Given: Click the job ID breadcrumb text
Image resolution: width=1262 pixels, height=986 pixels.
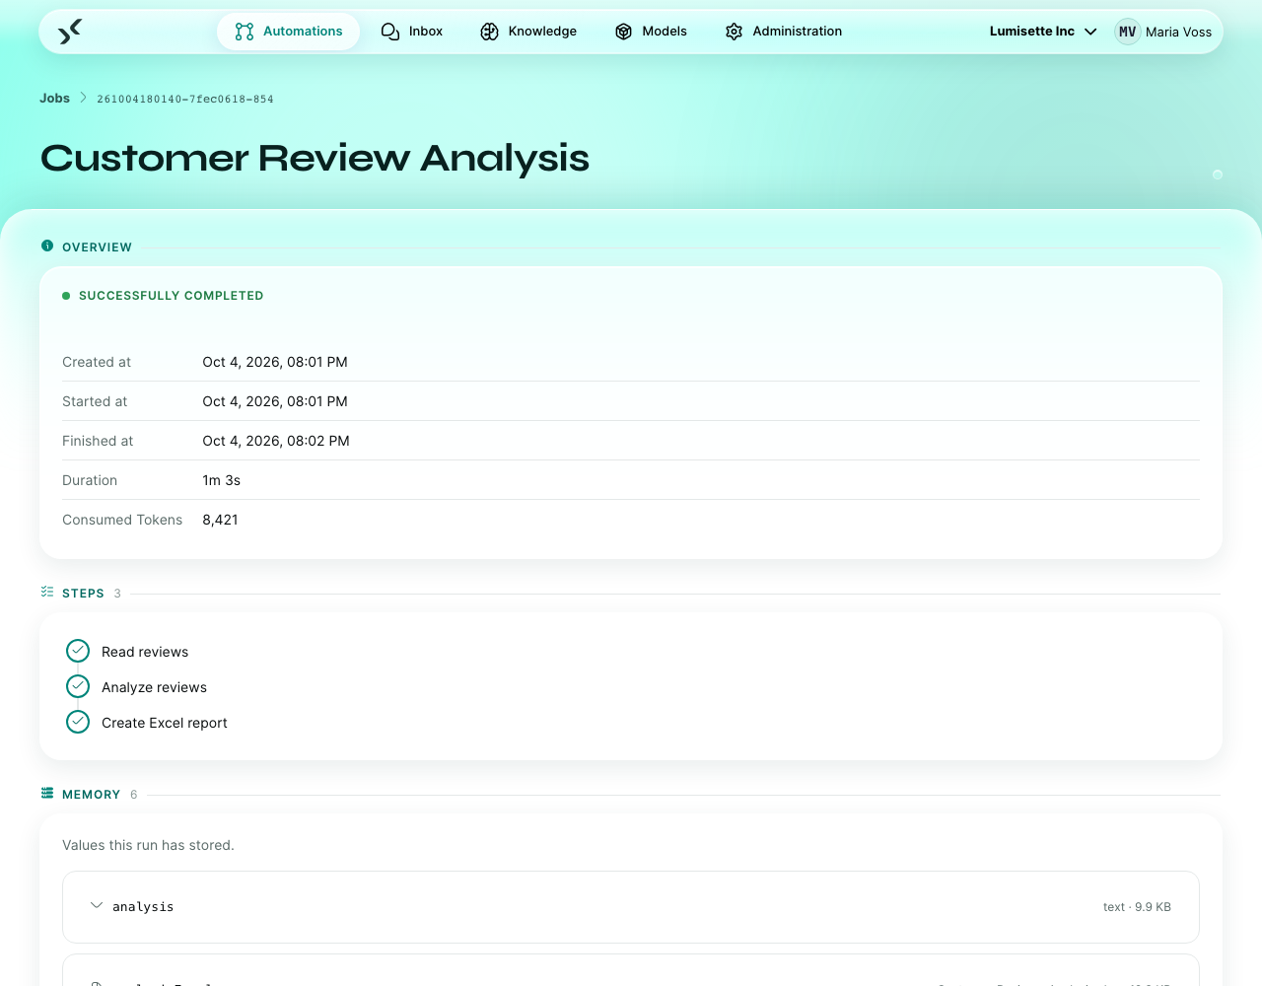Looking at the screenshot, I should click(x=185, y=99).
